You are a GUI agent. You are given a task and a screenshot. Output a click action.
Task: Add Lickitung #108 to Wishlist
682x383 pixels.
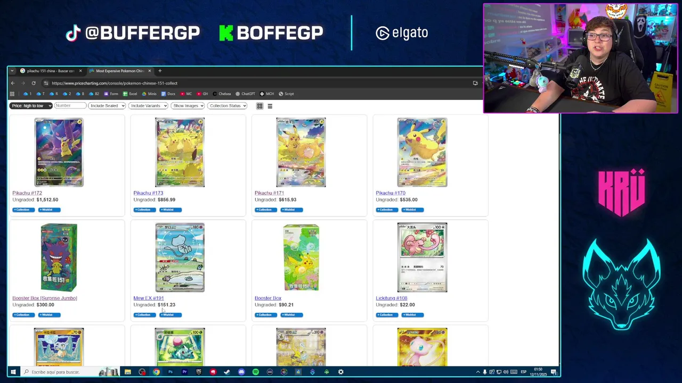(412, 314)
